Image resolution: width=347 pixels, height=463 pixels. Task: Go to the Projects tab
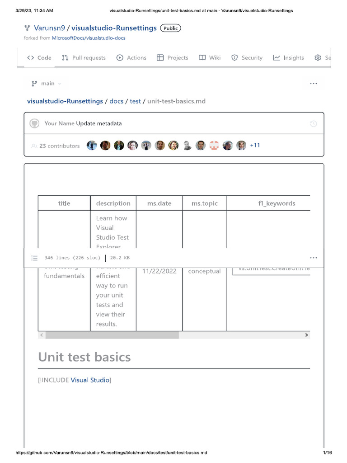point(172,58)
